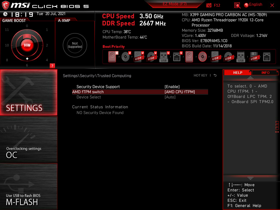
Task: Switch to the HELP tab
Action: (x=238, y=72)
